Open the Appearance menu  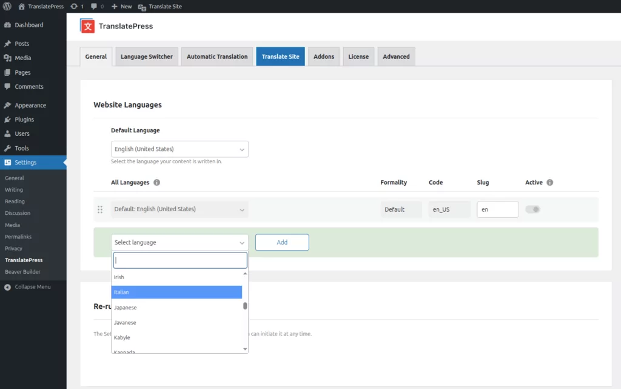pos(30,106)
